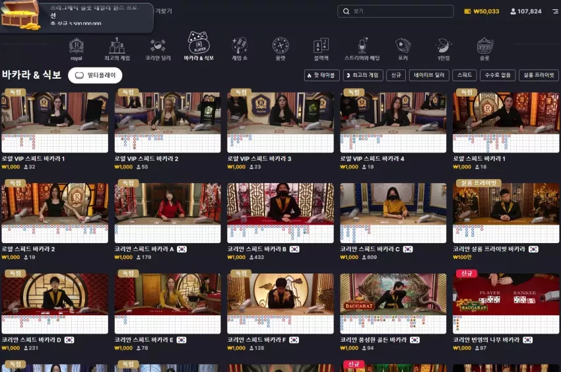Click the multiplay icon inside 멀티플레이 button
The height and width of the screenshot is (372, 561).
[79, 75]
